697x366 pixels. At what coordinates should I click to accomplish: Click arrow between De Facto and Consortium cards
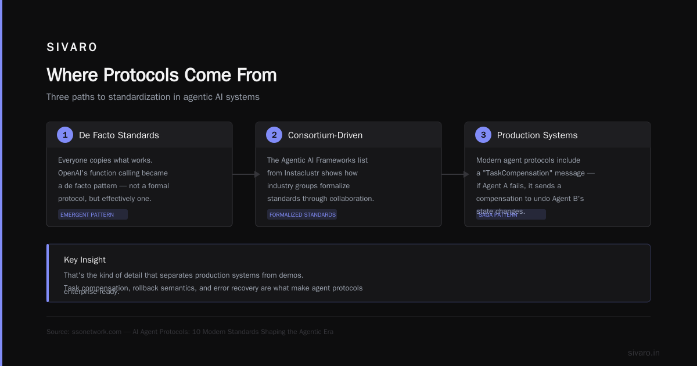click(x=246, y=174)
